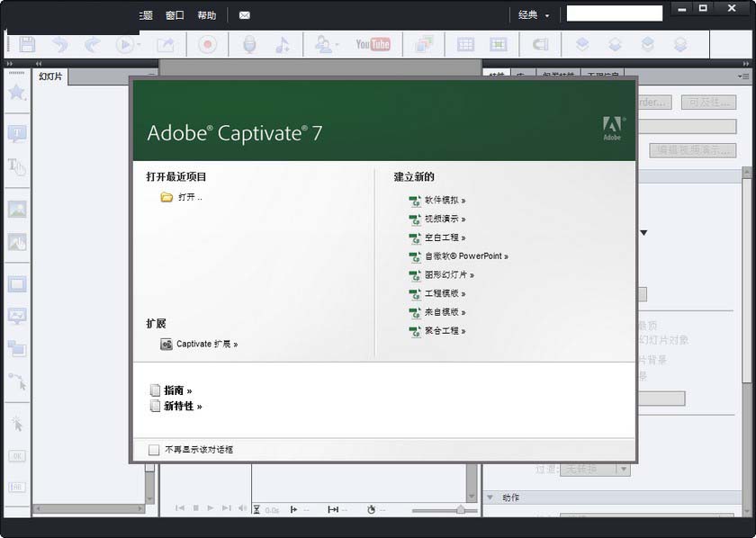The height and width of the screenshot is (538, 756).
Task: Open the YouTube publish tool
Action: [x=370, y=43]
